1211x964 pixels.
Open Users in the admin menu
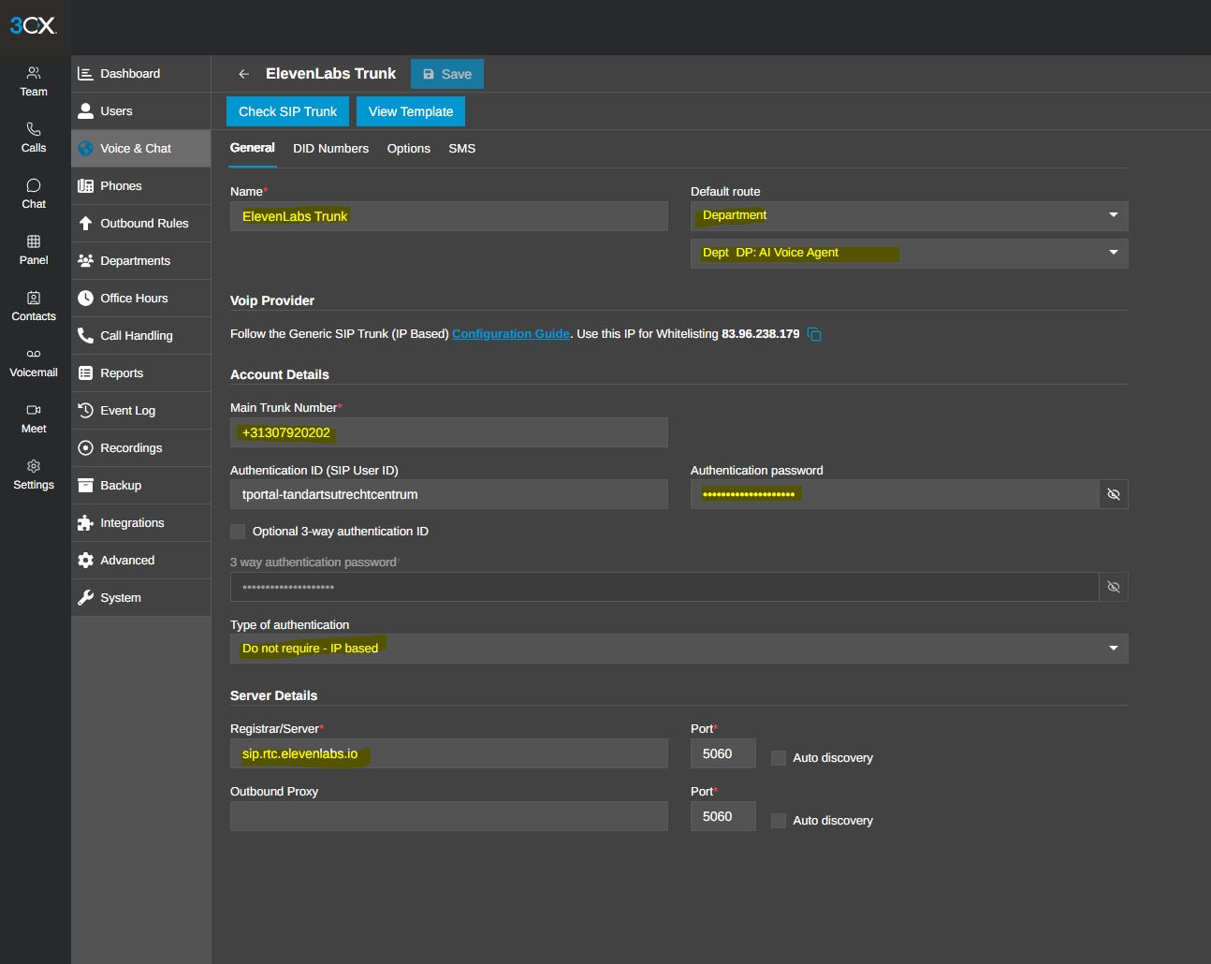coord(141,110)
